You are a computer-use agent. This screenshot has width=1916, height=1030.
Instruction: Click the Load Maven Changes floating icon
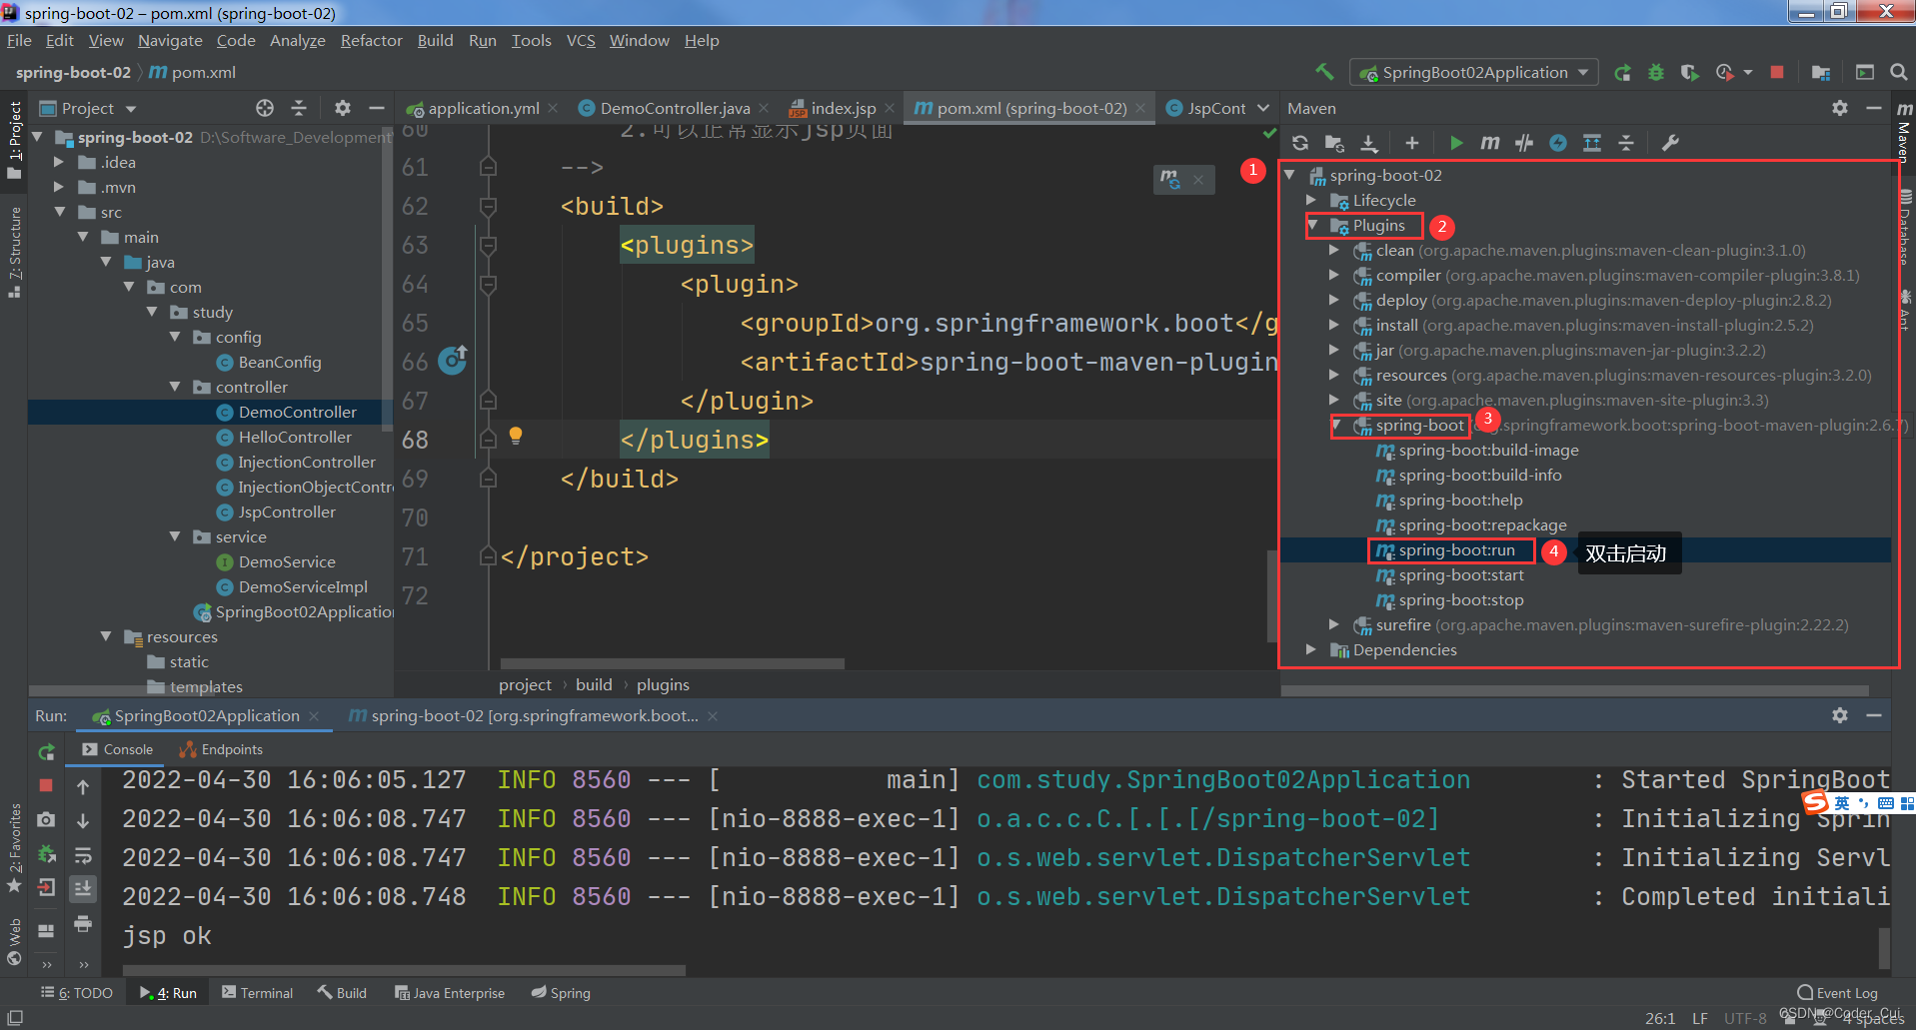[x=1170, y=179]
